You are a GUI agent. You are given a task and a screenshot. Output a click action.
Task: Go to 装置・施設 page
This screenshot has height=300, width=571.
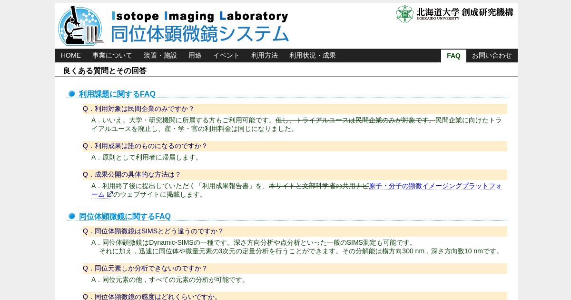(160, 55)
